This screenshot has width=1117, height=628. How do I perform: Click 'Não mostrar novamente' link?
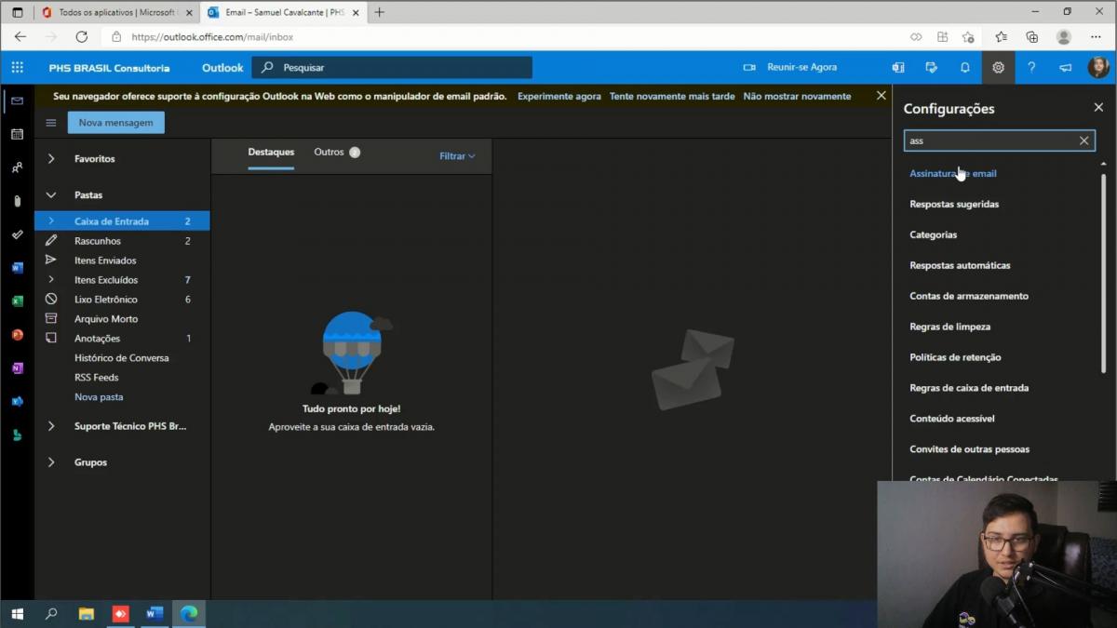[x=797, y=96]
